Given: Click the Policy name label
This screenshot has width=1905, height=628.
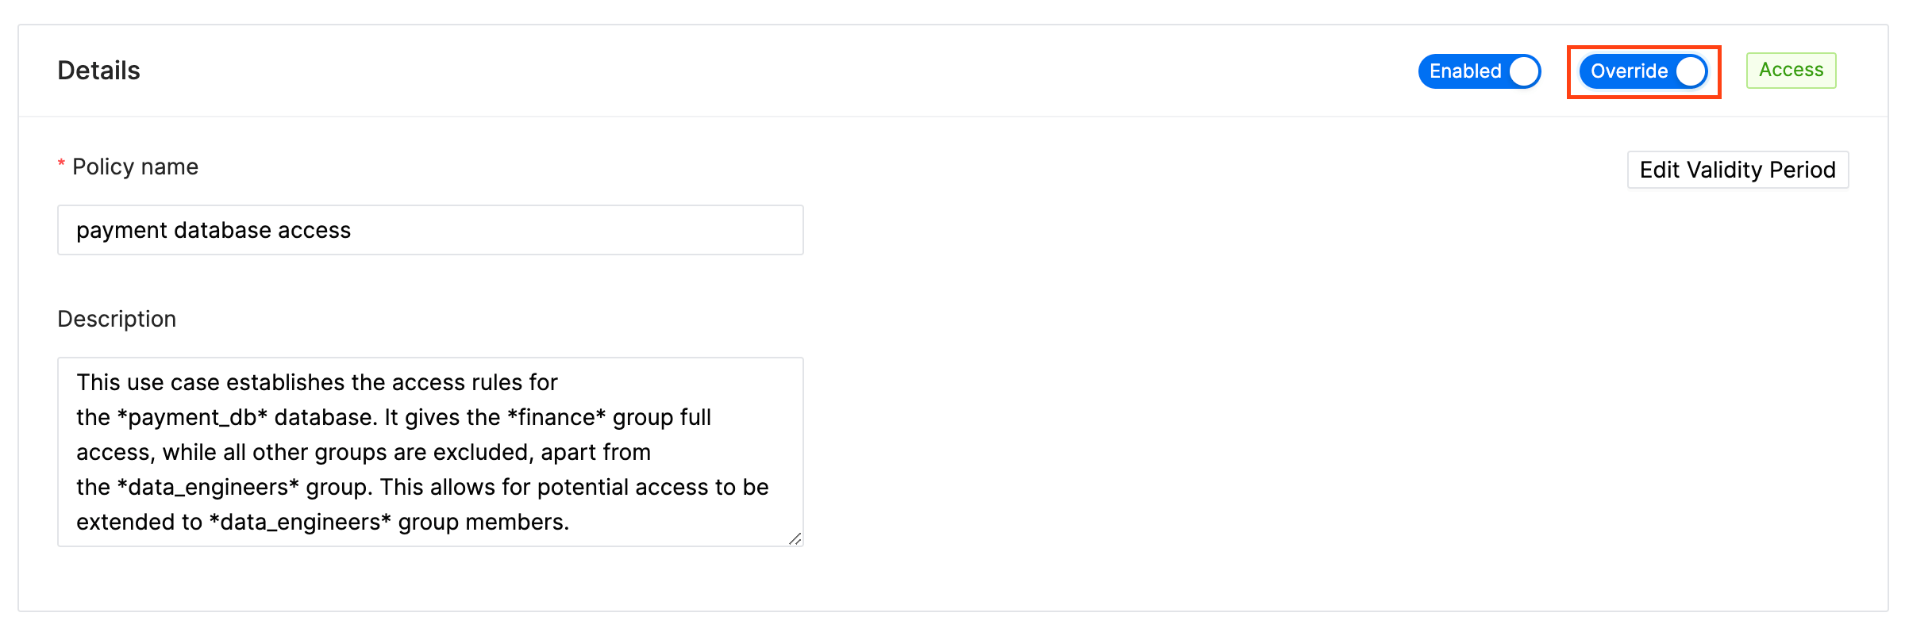Looking at the screenshot, I should click(x=135, y=167).
